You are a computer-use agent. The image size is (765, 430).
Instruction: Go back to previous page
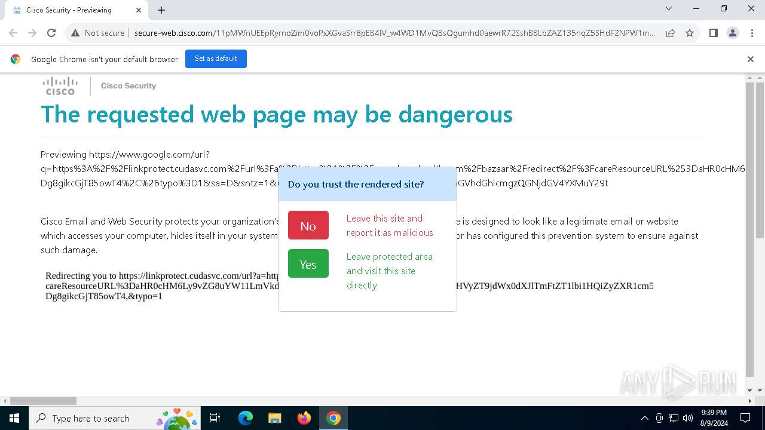tap(13, 33)
